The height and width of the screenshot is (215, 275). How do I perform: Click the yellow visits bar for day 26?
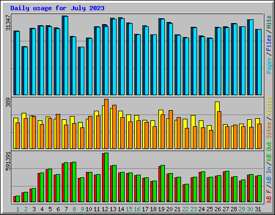coord(216,125)
